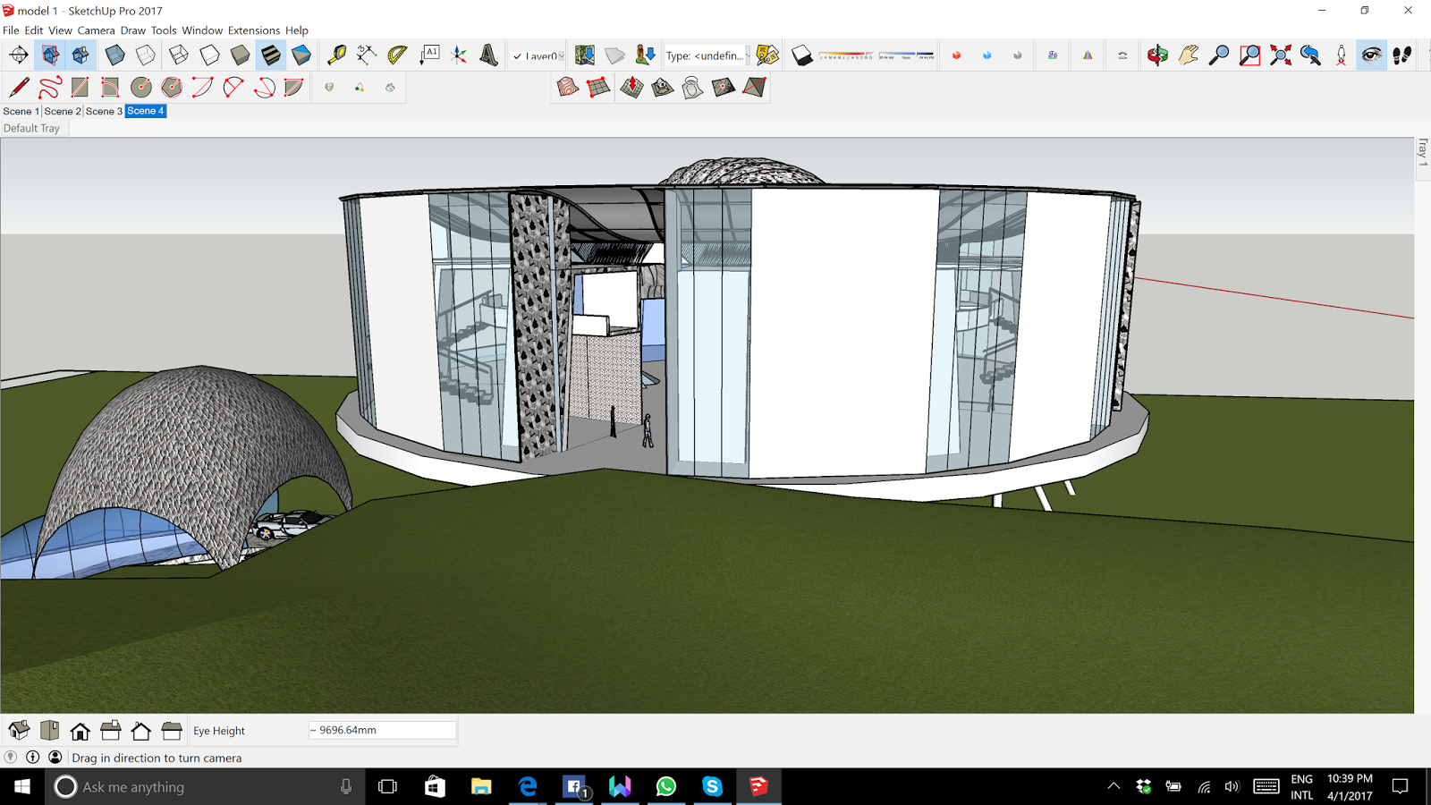Select the Tape Measure tool

tap(335, 55)
